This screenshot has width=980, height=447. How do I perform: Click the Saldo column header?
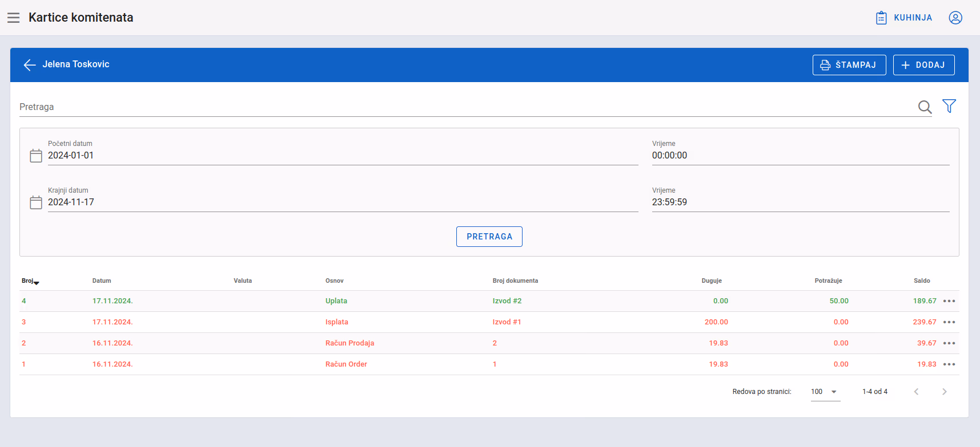(922, 281)
